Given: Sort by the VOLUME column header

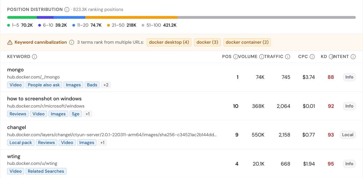Looking at the screenshot, I should tap(248, 57).
